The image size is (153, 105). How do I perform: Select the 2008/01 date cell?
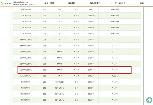pyautogui.click(x=91, y=88)
